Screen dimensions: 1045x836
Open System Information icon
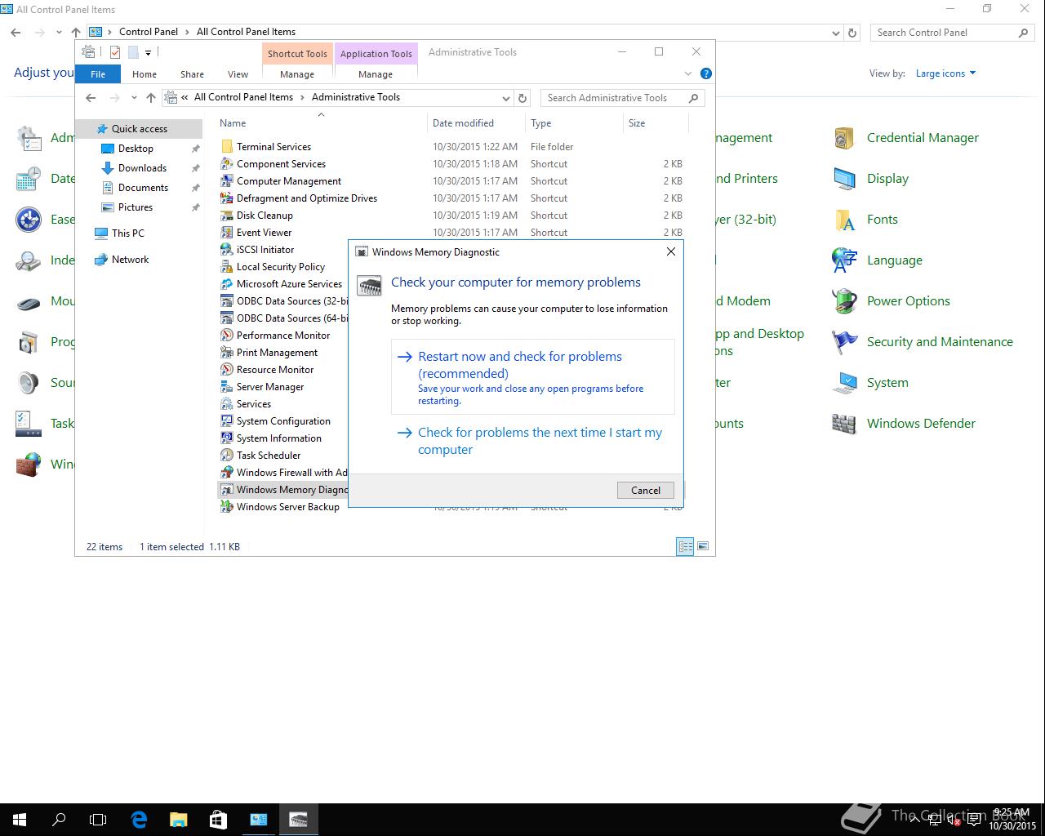tap(227, 438)
